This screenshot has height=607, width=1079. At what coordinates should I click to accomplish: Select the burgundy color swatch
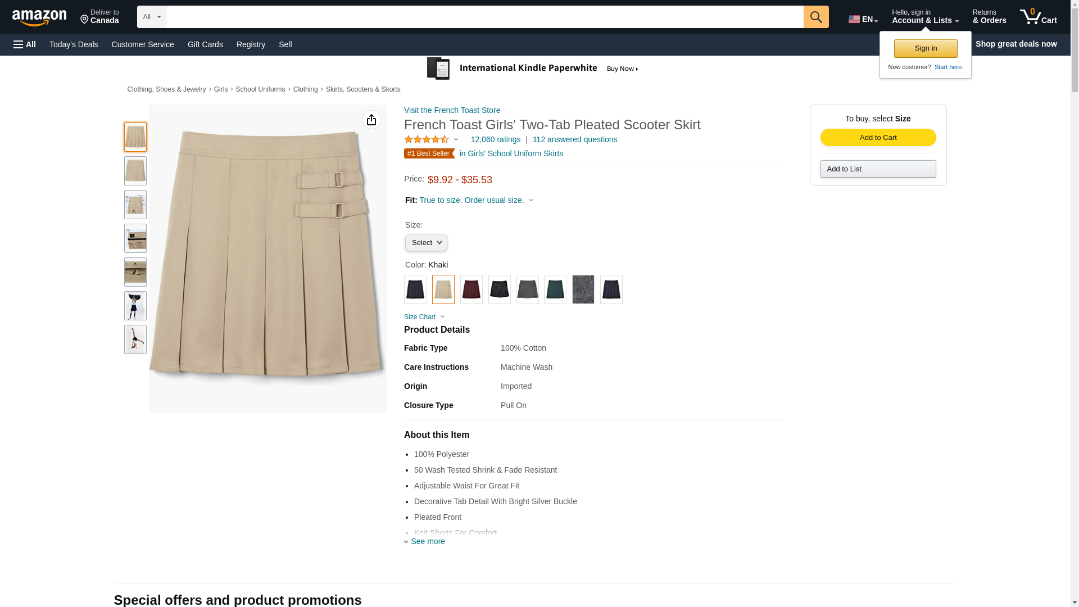pos(471,289)
